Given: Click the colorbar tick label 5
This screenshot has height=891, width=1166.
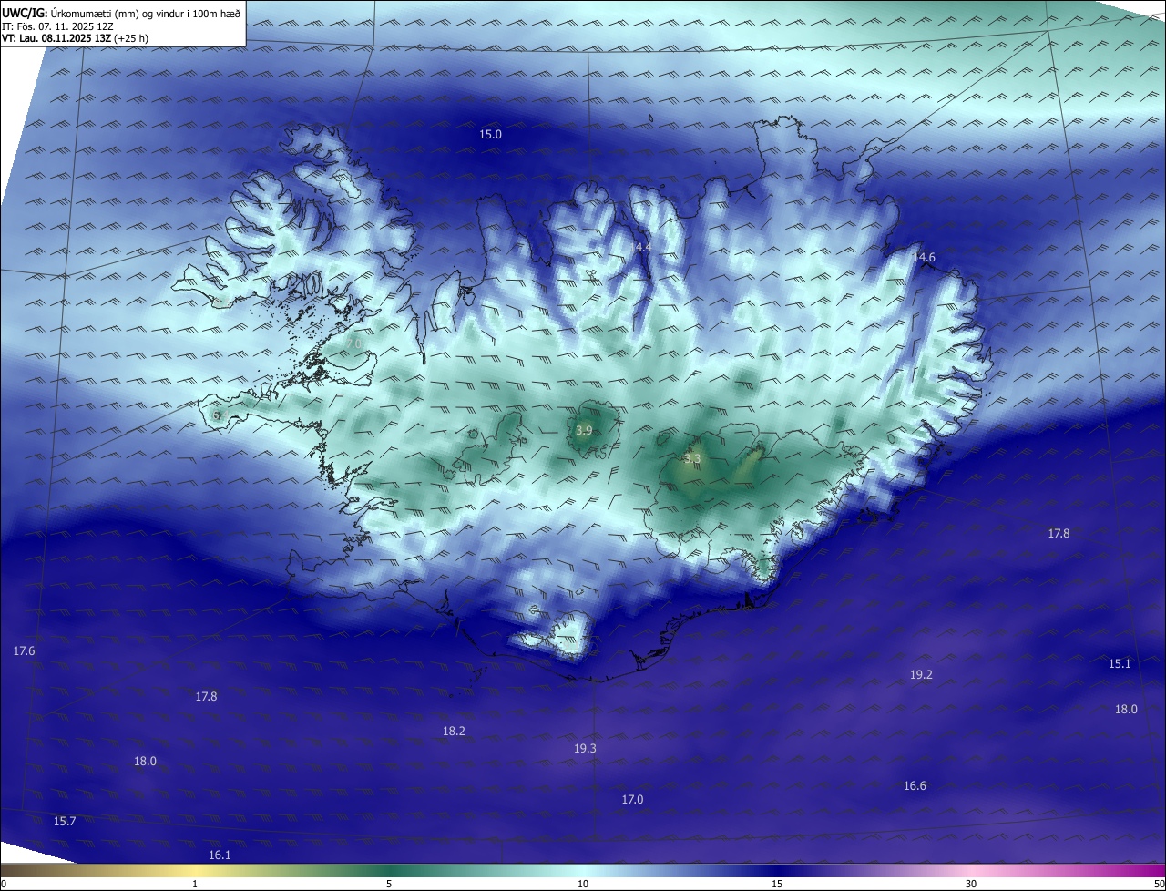Looking at the screenshot, I should (x=389, y=884).
